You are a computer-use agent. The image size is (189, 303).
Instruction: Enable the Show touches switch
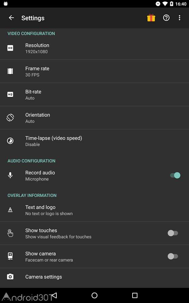pos(173,233)
